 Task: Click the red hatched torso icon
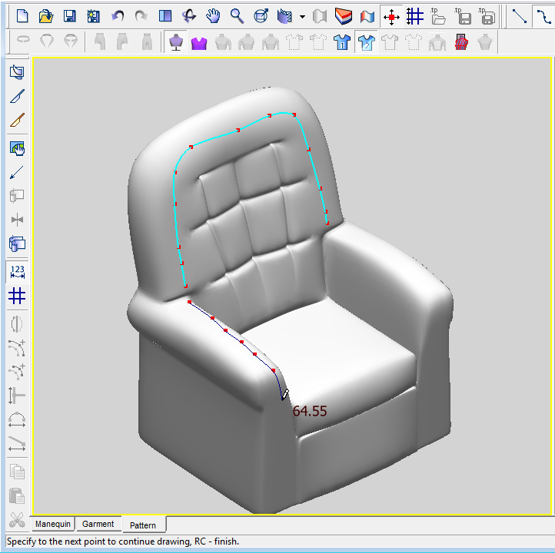pyautogui.click(x=461, y=41)
